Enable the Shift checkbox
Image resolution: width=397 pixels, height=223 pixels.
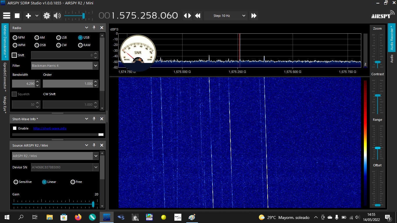[14, 55]
